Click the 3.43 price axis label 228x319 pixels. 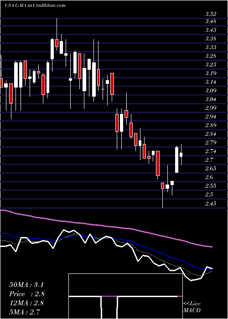click(x=211, y=30)
